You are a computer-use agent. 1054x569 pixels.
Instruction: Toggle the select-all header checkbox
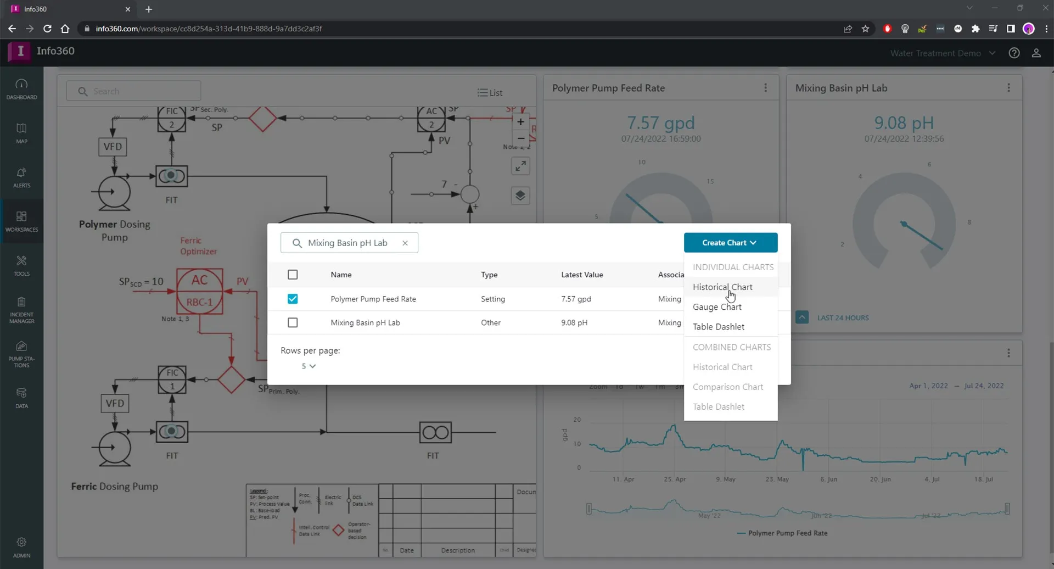coord(293,275)
